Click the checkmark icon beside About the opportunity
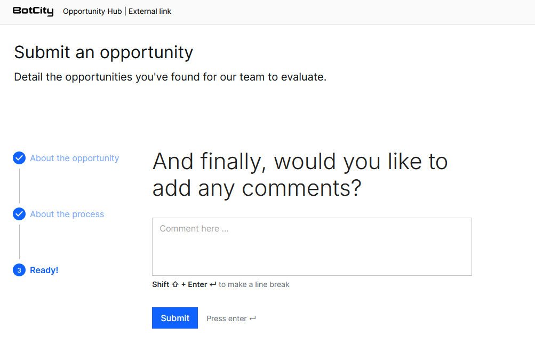Viewport: 535px width, 359px height. (19, 158)
